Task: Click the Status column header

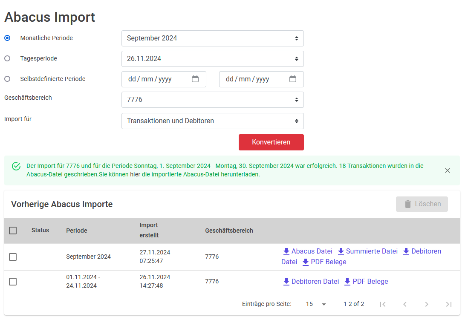Action: point(40,231)
